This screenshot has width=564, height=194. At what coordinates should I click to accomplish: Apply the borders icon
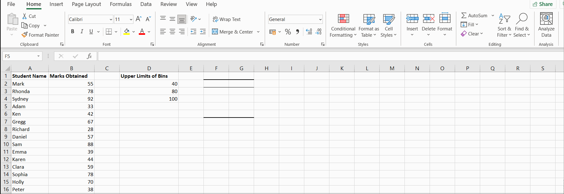(x=109, y=32)
